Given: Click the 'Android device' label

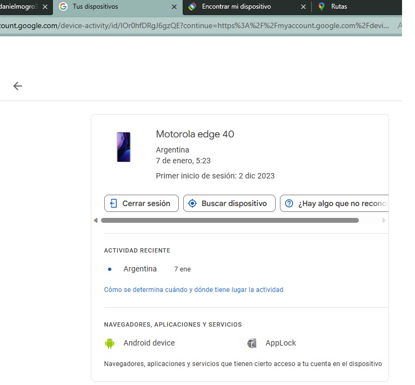Looking at the screenshot, I should tap(149, 343).
